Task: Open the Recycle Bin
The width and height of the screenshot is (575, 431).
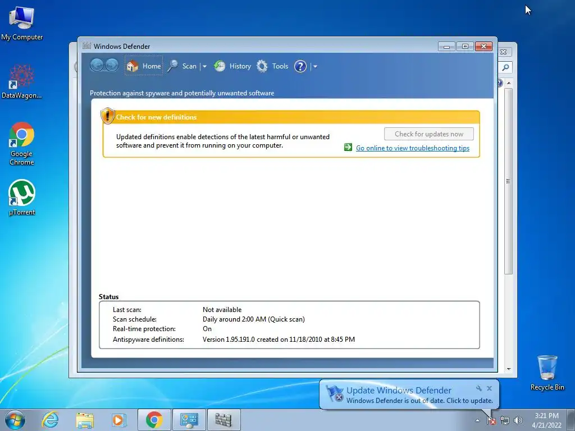Action: 547,373
